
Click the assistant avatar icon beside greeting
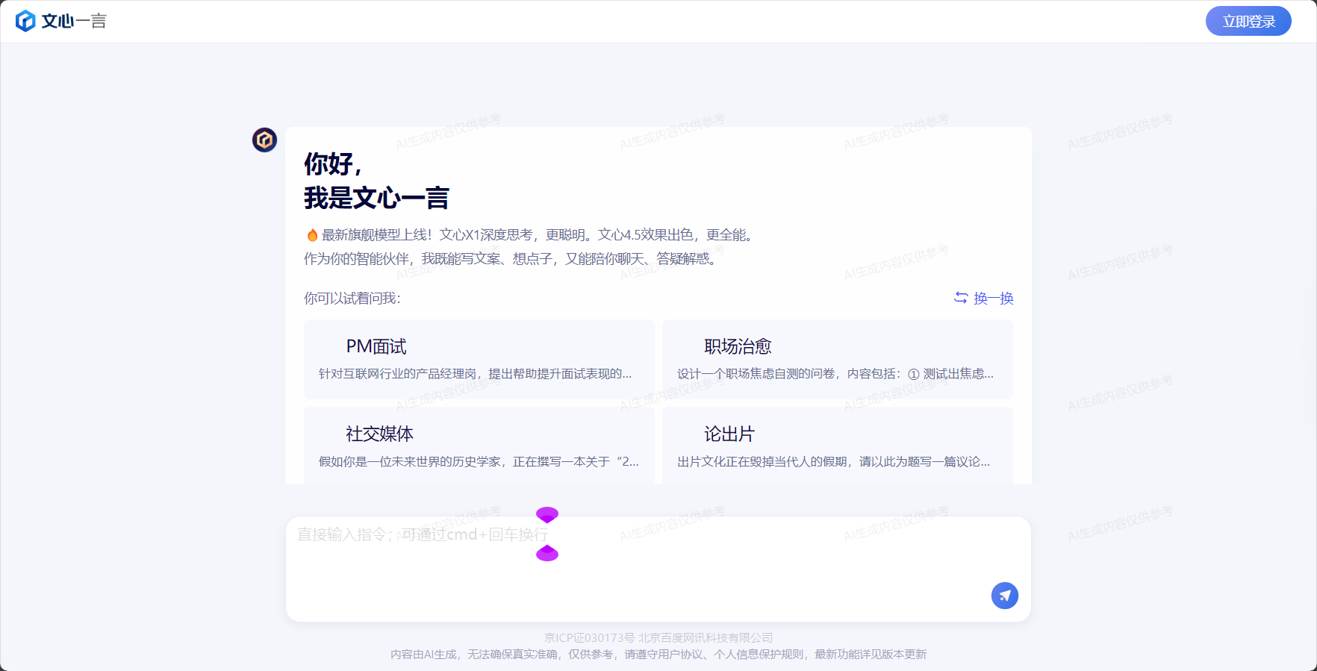click(264, 140)
